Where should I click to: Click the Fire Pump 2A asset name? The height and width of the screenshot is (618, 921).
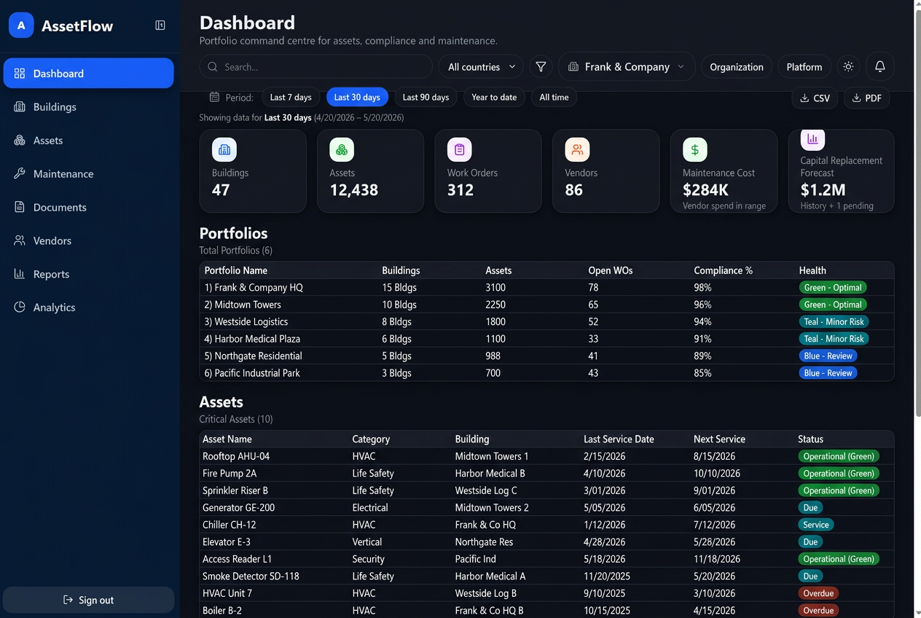pyautogui.click(x=230, y=474)
